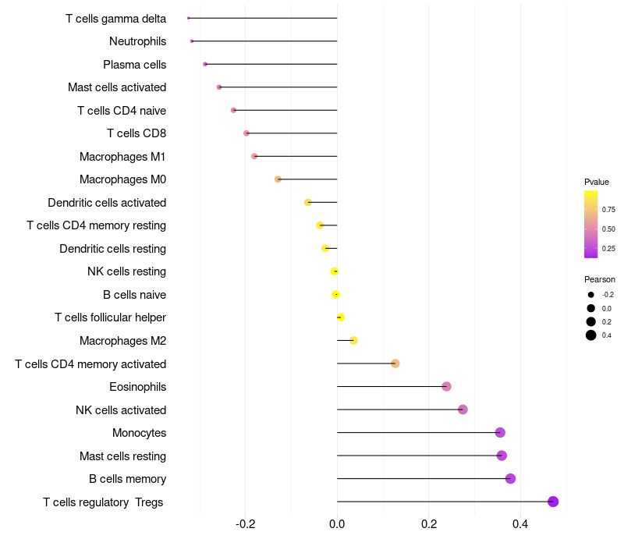Screen dimensions: 624x546
Task: Click the Pearson 0.2 legend circle
Action: 591,321
